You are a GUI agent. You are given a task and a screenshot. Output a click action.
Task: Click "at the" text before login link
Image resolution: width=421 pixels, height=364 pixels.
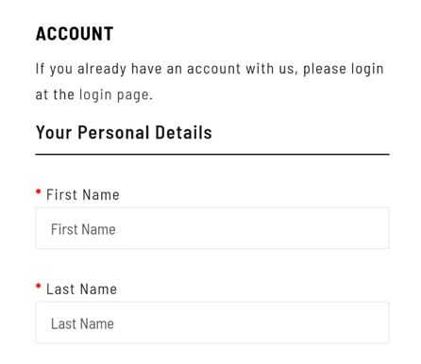pos(55,94)
